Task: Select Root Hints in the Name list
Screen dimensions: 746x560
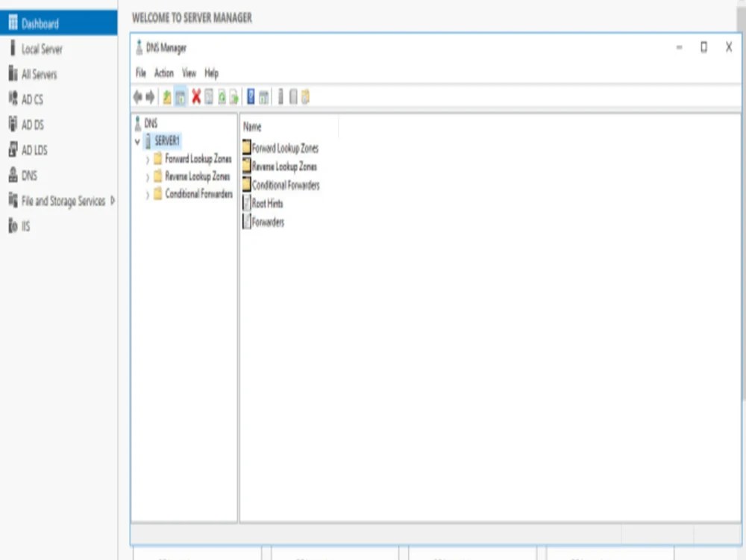Action: 266,203
